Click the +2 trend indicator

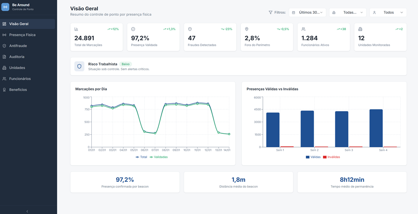(x=399, y=29)
